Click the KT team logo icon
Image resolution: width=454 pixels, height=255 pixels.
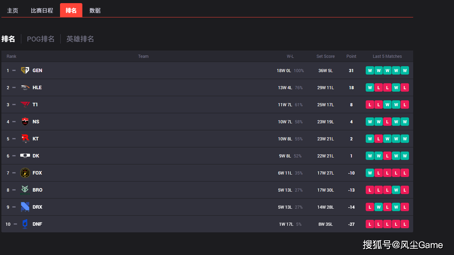point(25,139)
